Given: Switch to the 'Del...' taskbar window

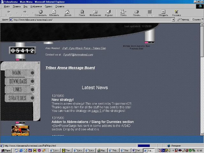Looking at the screenshot, I should click(x=137, y=150).
